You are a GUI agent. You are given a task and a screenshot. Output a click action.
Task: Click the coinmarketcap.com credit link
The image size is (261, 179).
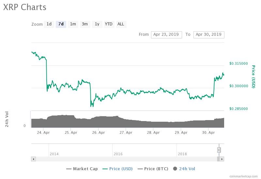(x=243, y=176)
